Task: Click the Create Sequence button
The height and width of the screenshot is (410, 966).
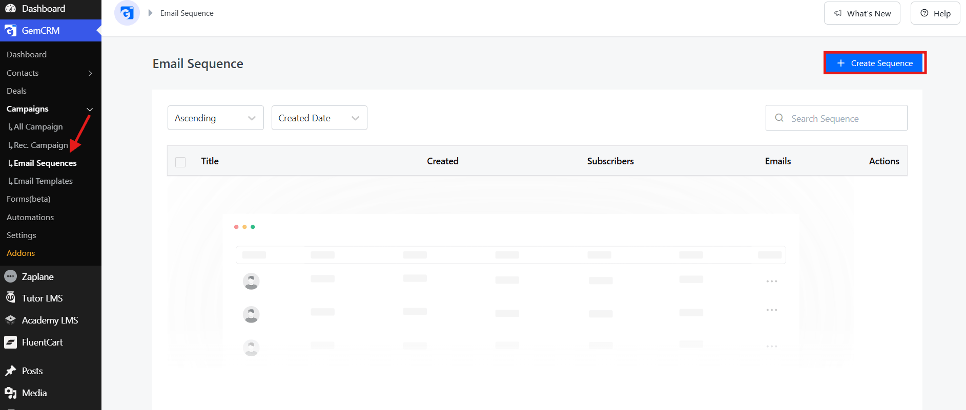Action: coord(875,63)
